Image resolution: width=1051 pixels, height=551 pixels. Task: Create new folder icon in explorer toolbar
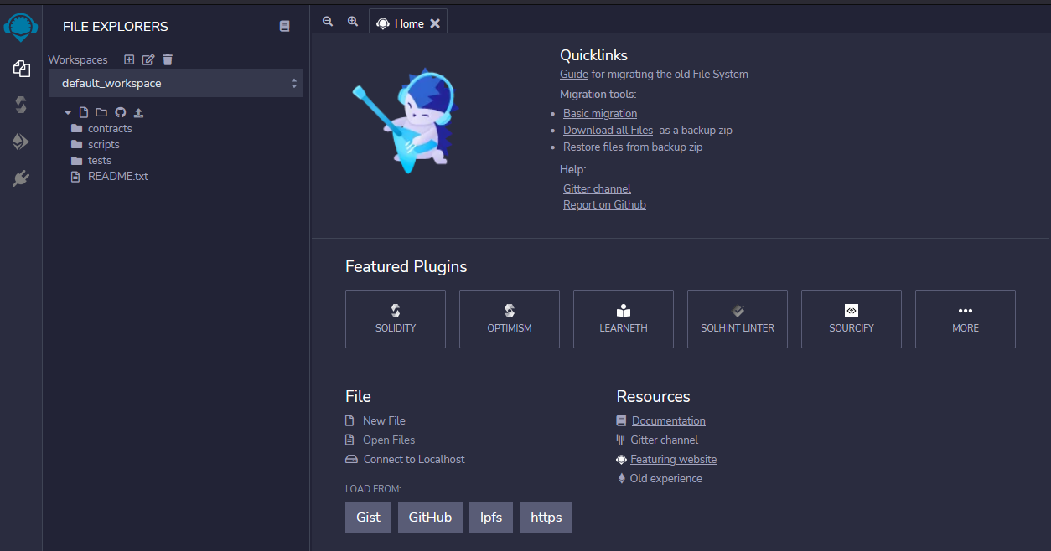101,112
